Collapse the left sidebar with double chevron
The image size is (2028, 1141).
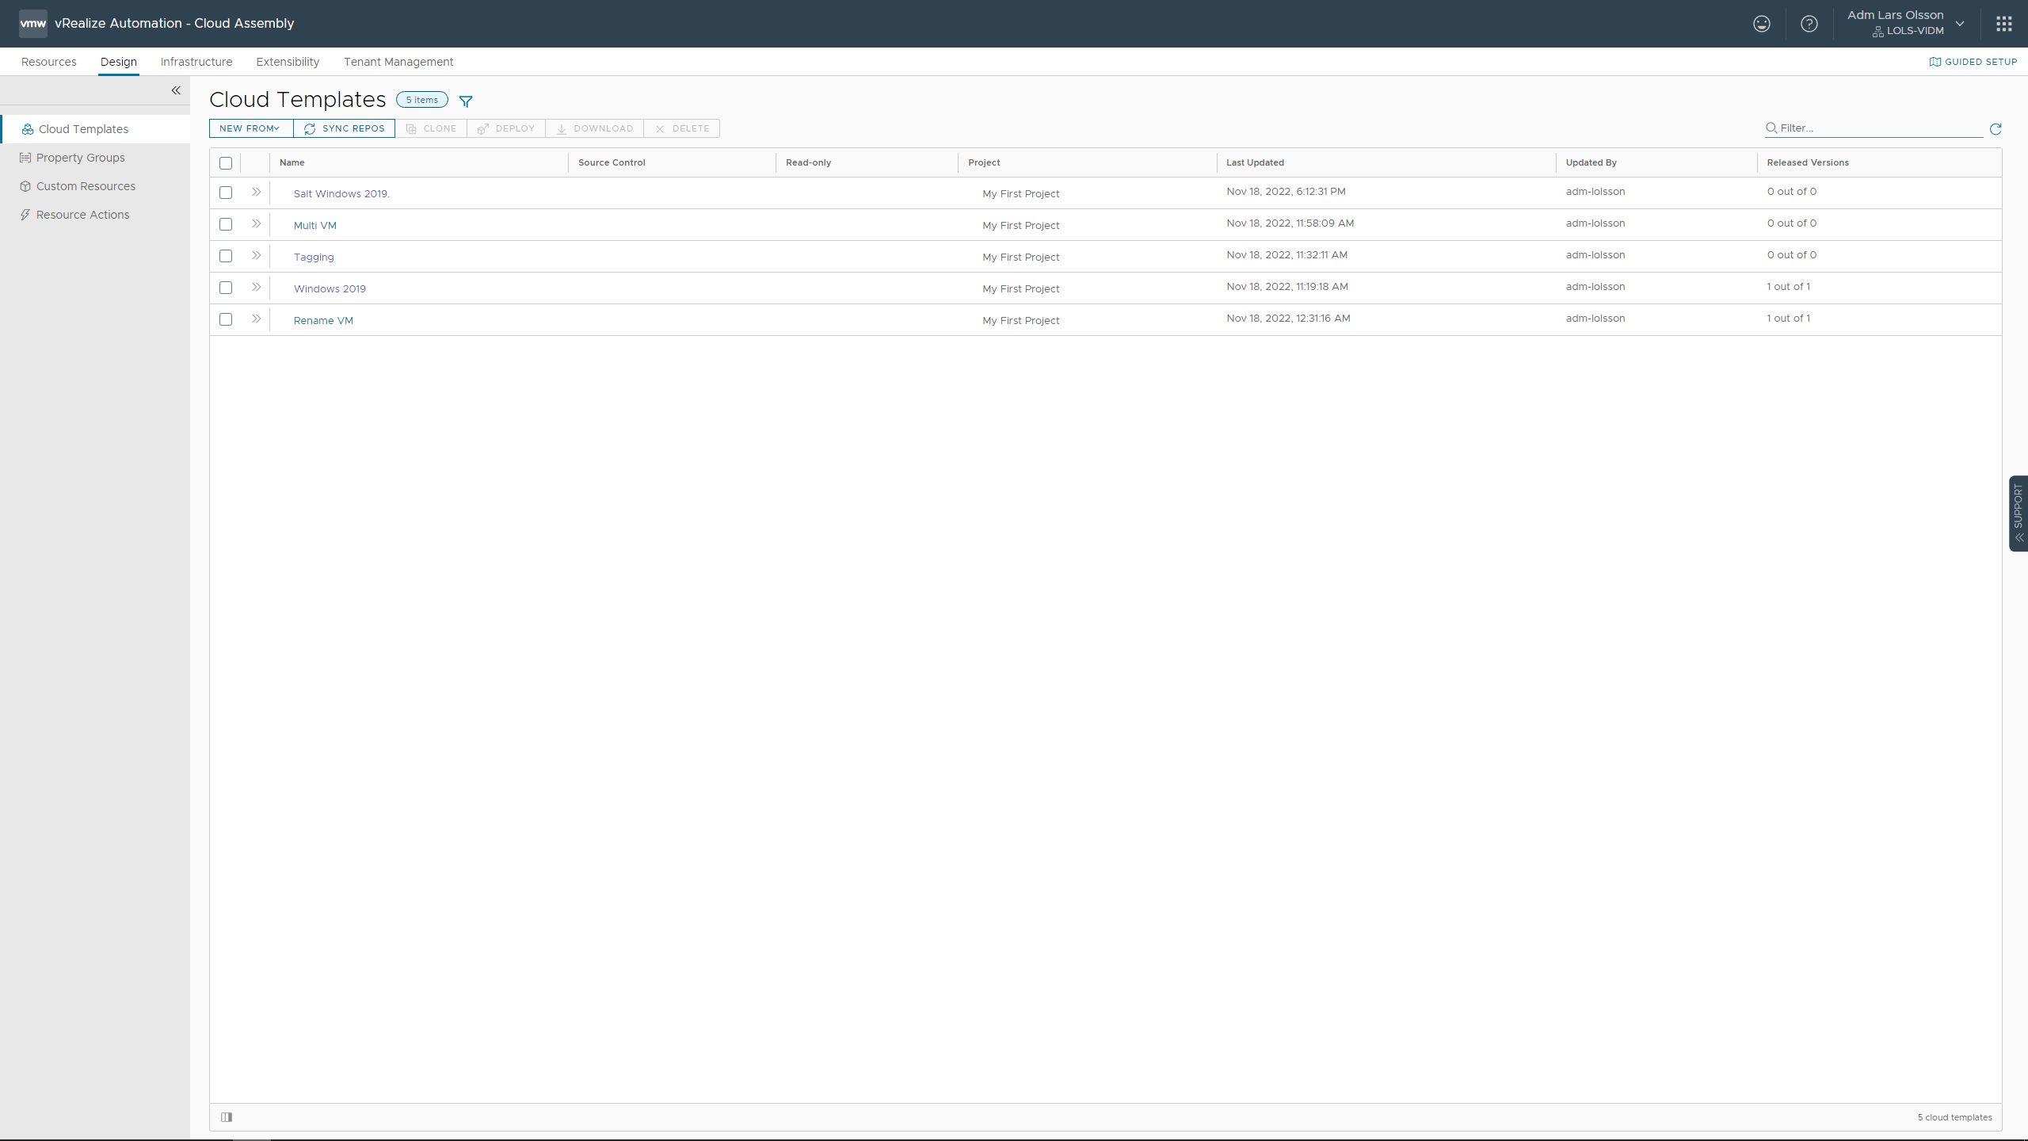pos(176,90)
